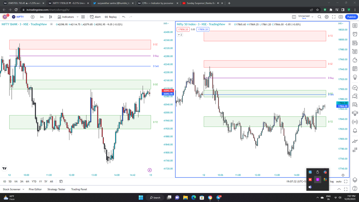Maximize the bottom trading panel
Image resolution: width=359 pixels, height=202 pixels.
(346, 189)
